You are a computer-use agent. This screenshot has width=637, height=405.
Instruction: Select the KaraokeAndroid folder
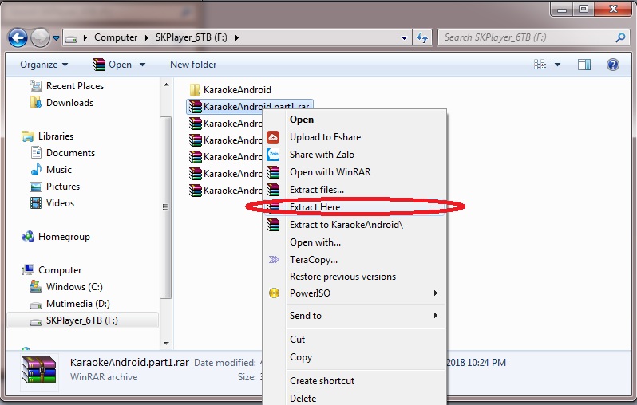click(x=231, y=89)
